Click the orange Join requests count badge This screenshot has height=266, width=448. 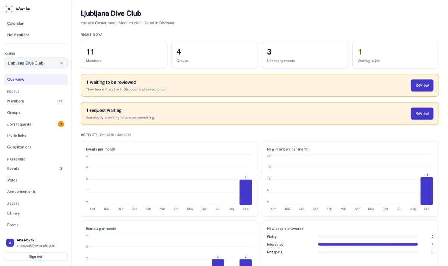pos(61,124)
